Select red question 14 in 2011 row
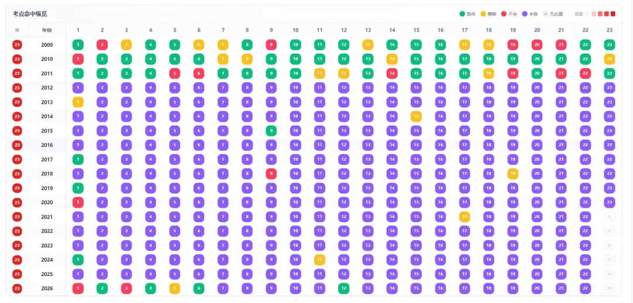 click(392, 73)
